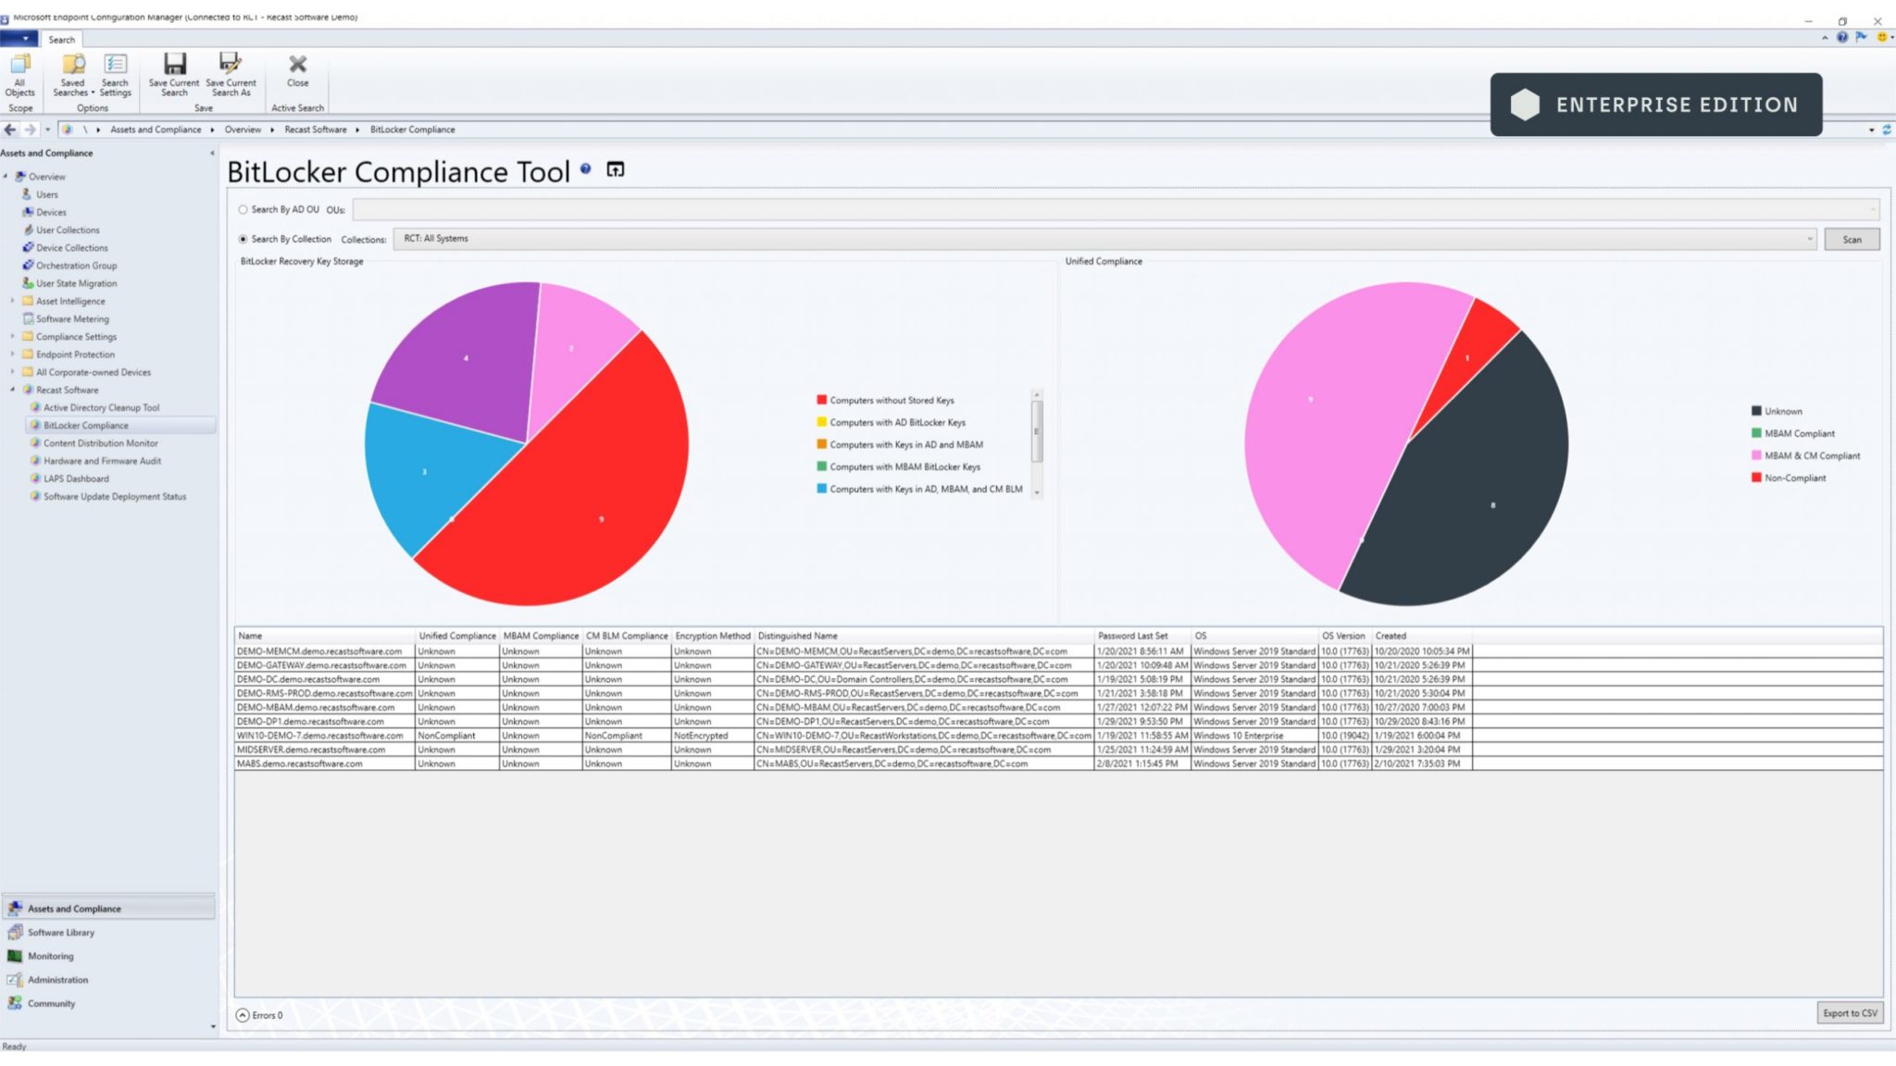This screenshot has height=1066, width=1896.
Task: Select Device Collections in the tree
Action: tap(71, 247)
